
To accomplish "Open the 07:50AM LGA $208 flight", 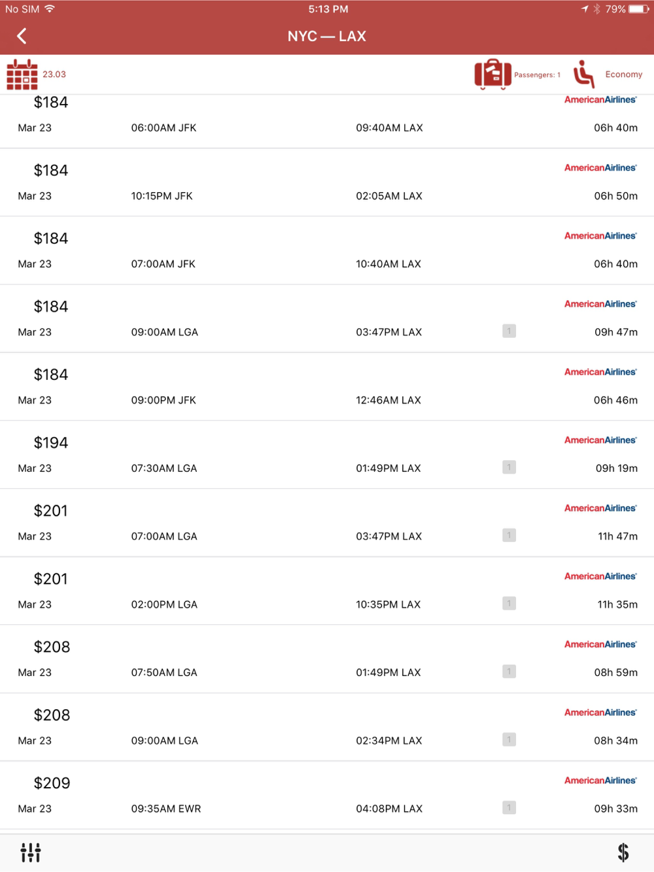I will click(x=327, y=659).
